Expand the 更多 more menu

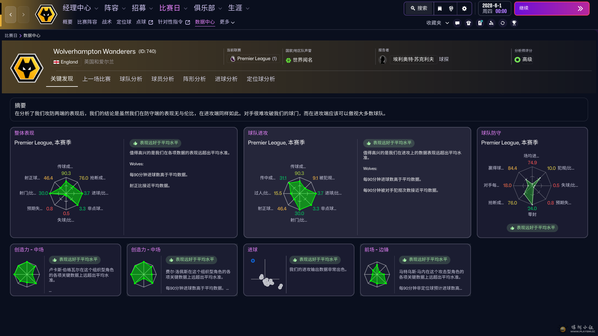(227, 22)
